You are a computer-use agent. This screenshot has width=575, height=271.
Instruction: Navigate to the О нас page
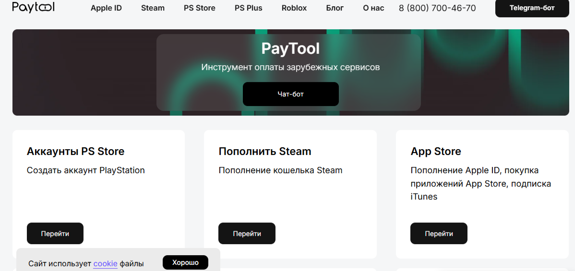pyautogui.click(x=373, y=8)
